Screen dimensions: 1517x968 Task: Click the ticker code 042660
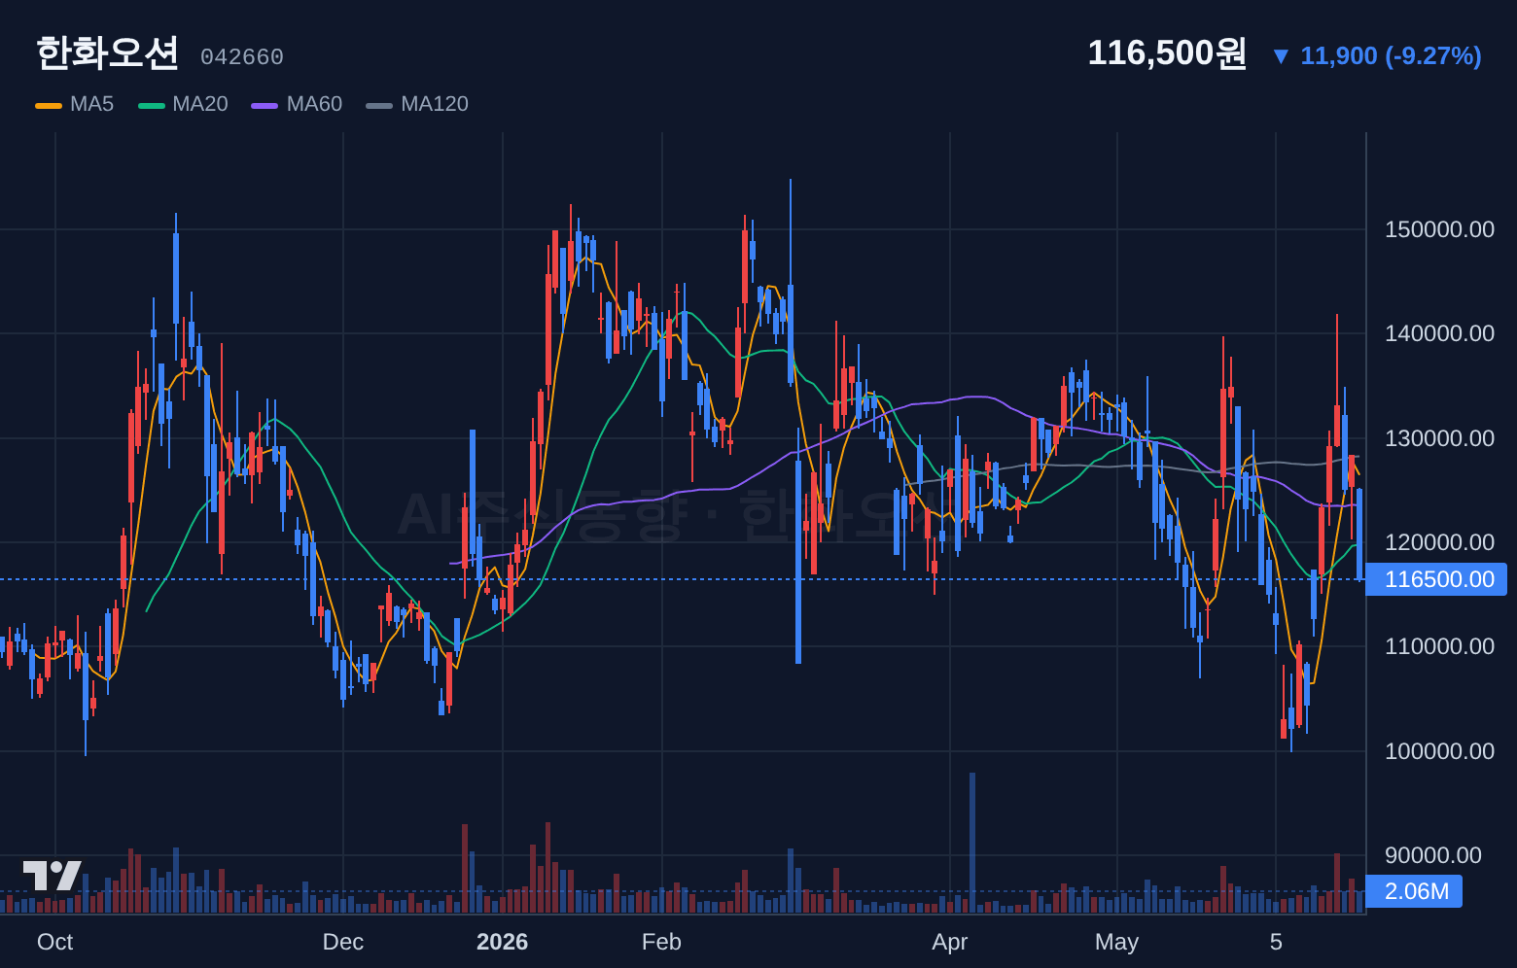[x=242, y=57]
